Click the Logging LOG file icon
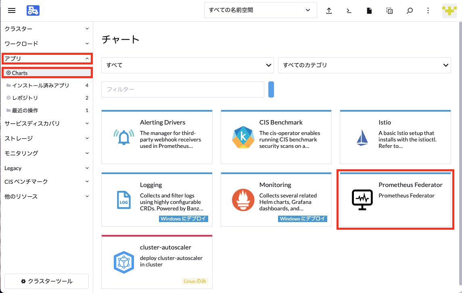This screenshot has width=462, height=293. coord(124,200)
